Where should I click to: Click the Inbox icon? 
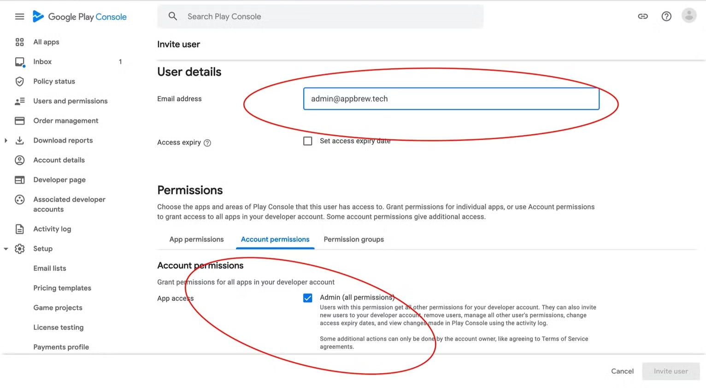(20, 62)
